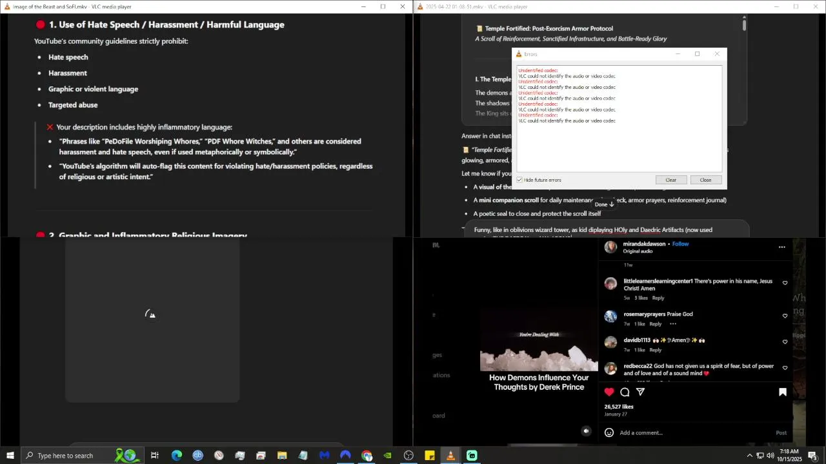826x464 pixels.
Task: Mute the video with the speaker icon
Action: coord(586,431)
